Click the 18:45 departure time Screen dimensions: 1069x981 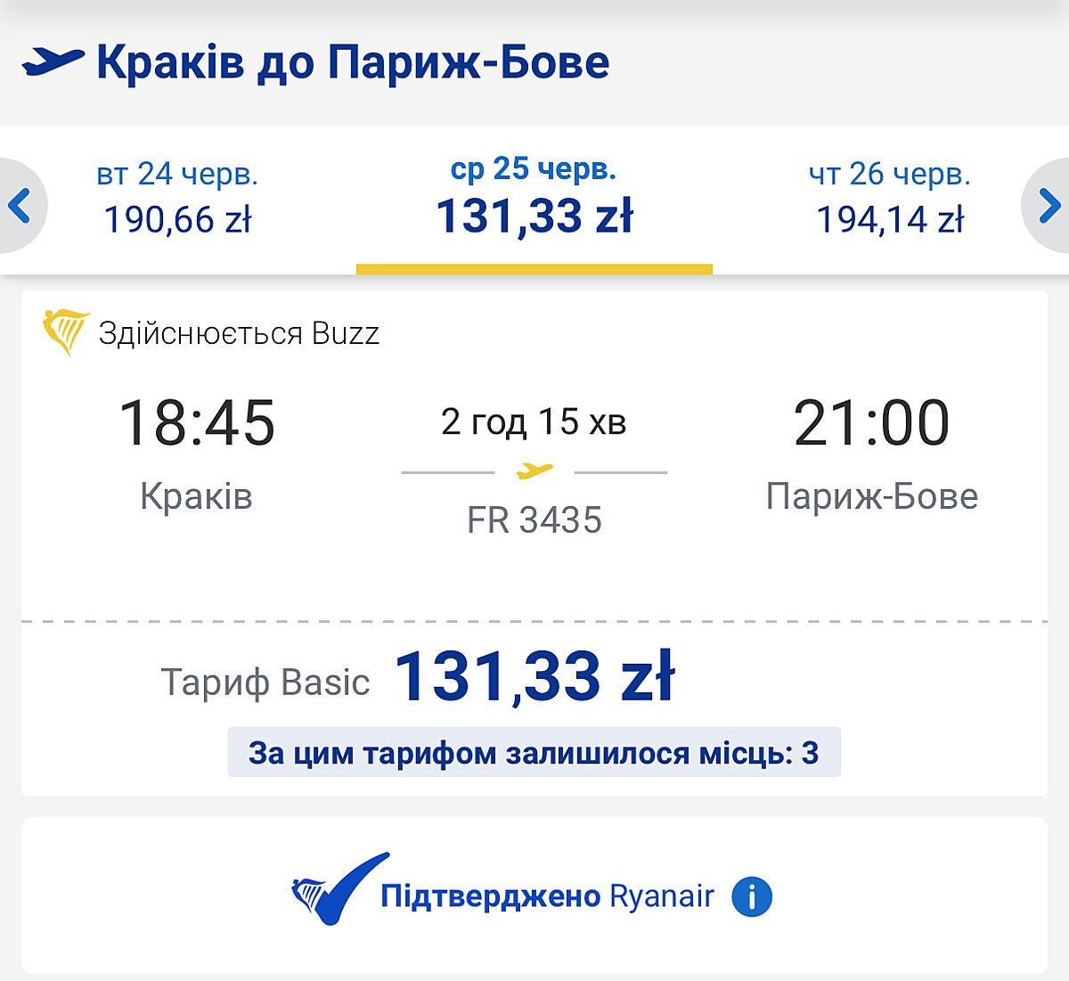[x=197, y=422]
